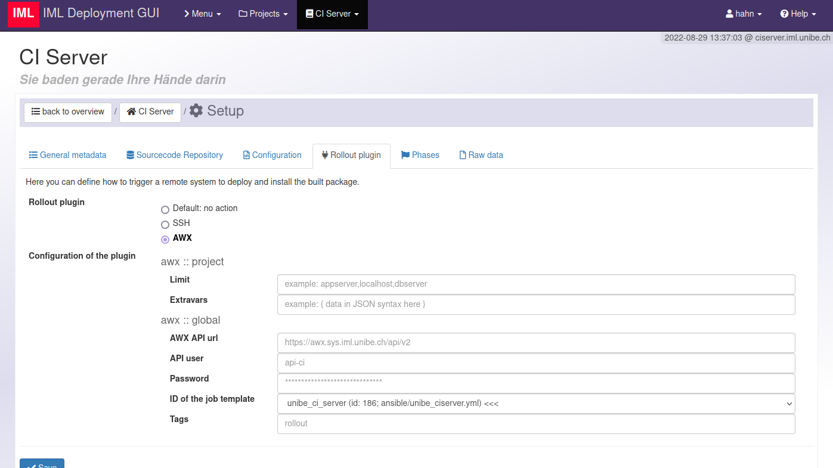
Task: Select the SSH rollout plugin radio
Action: click(x=165, y=224)
